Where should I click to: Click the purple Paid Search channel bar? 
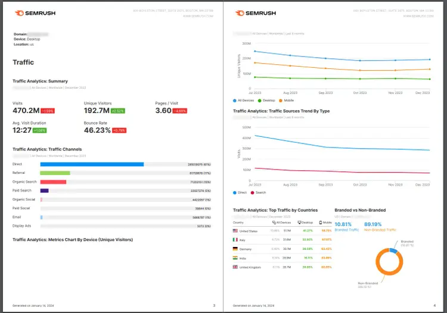(44, 190)
